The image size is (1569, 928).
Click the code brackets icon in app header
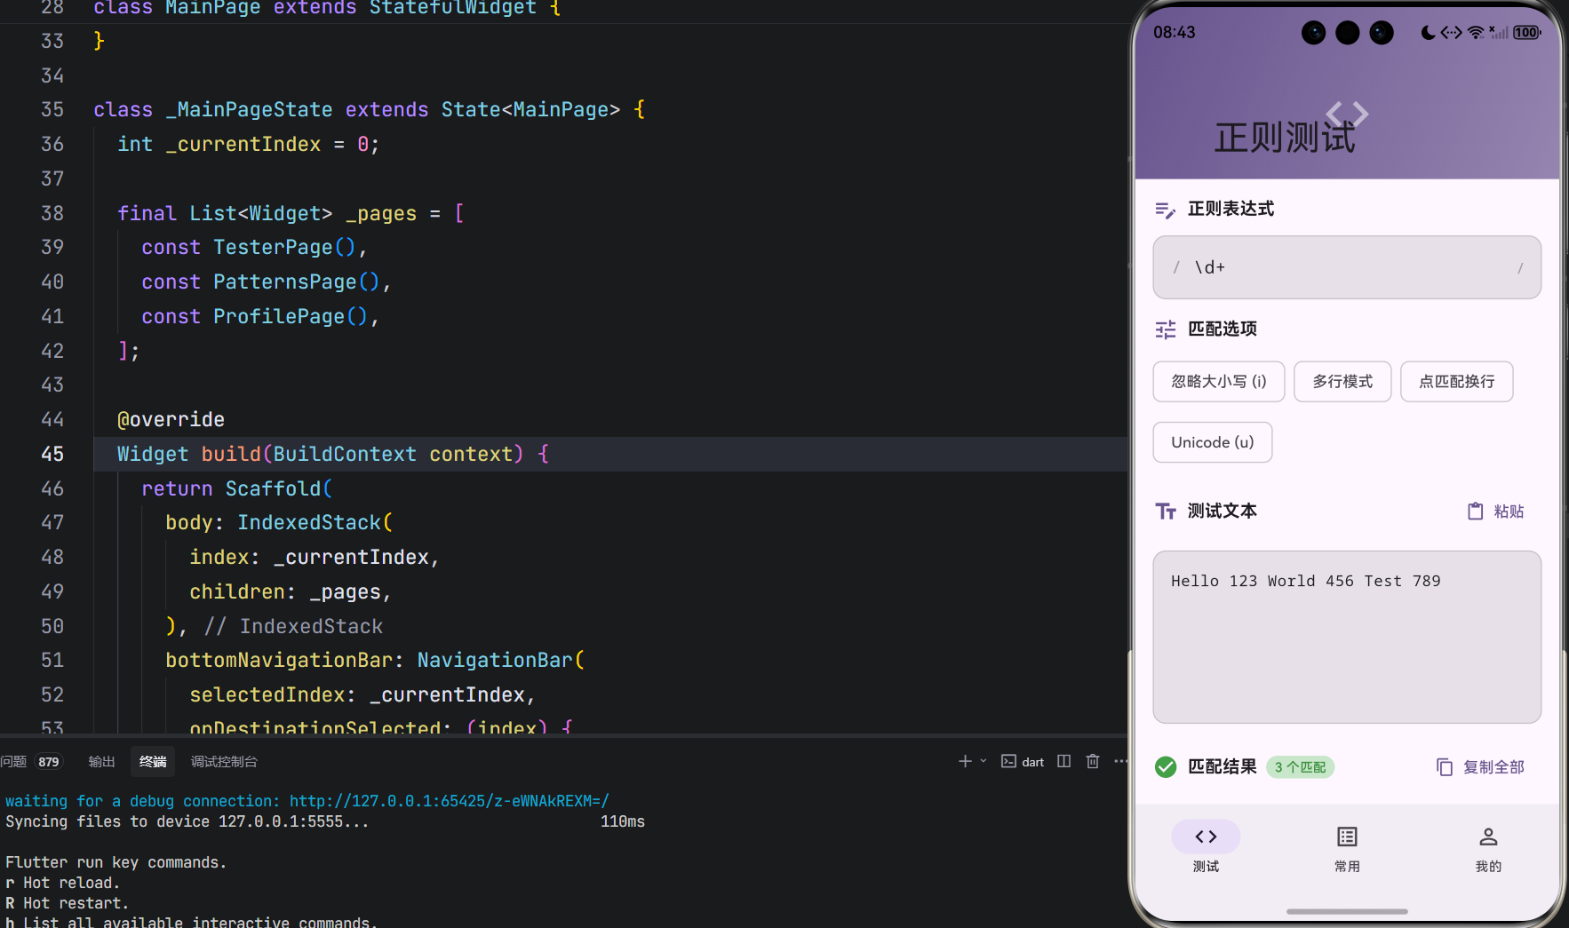coord(1347,114)
